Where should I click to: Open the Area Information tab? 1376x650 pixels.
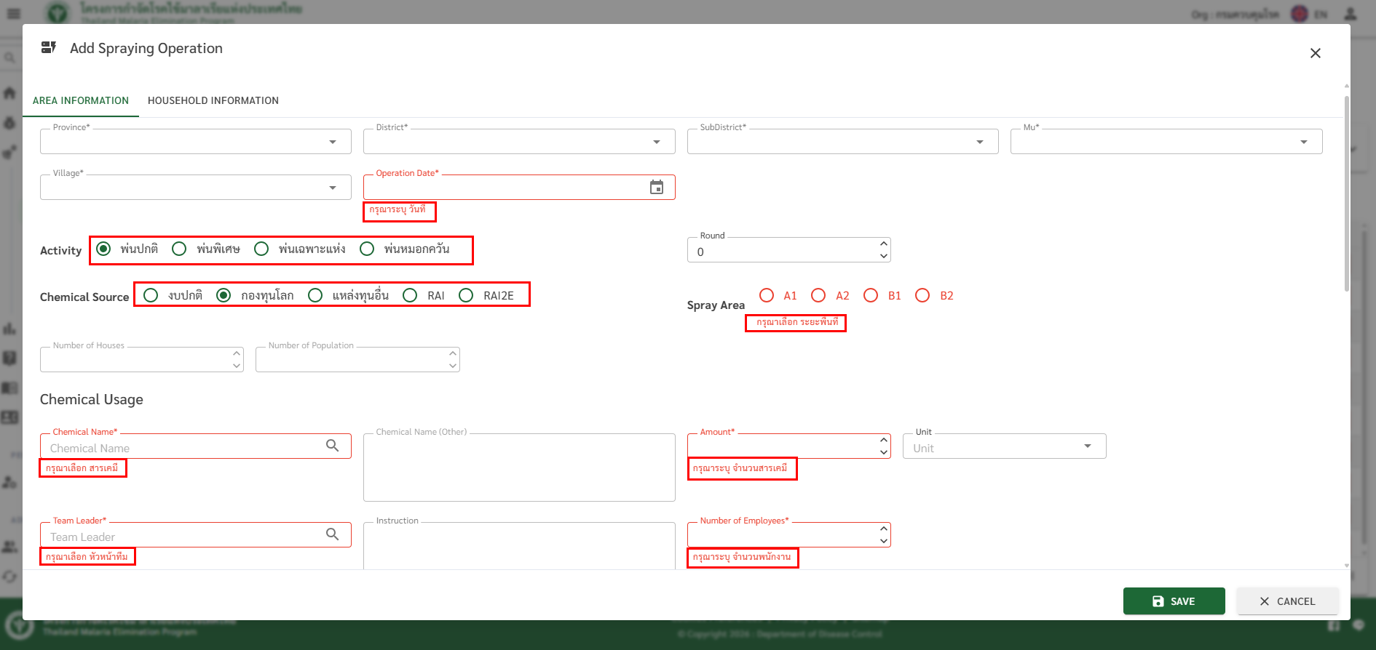pyautogui.click(x=81, y=100)
